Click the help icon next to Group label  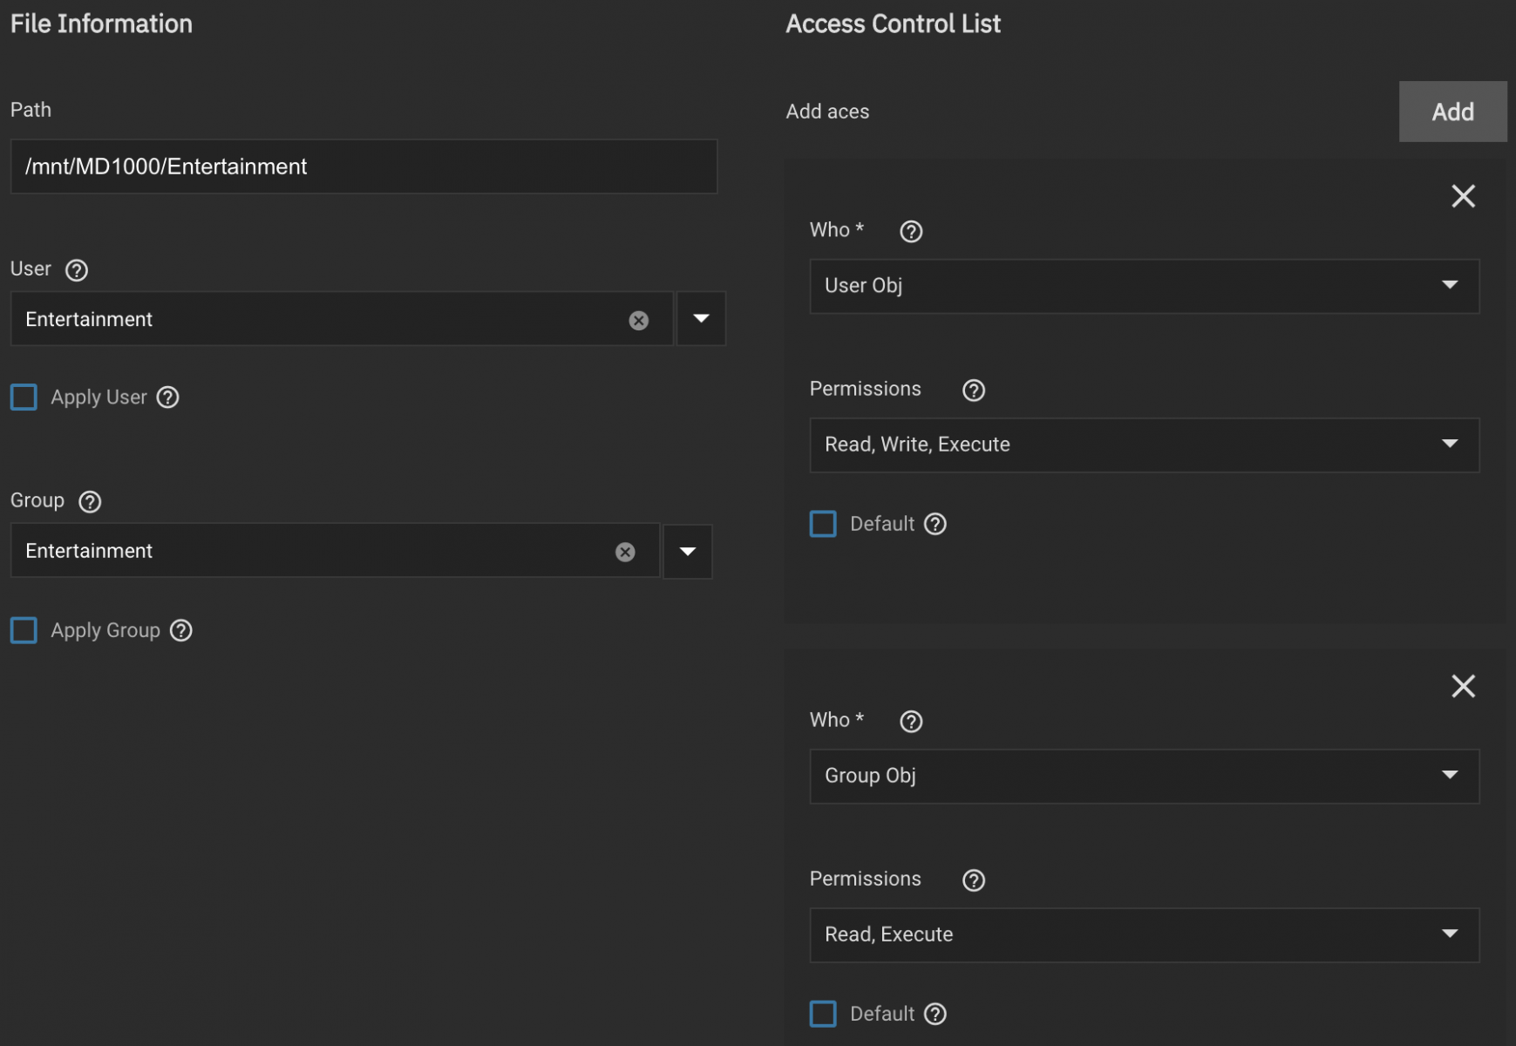90,502
